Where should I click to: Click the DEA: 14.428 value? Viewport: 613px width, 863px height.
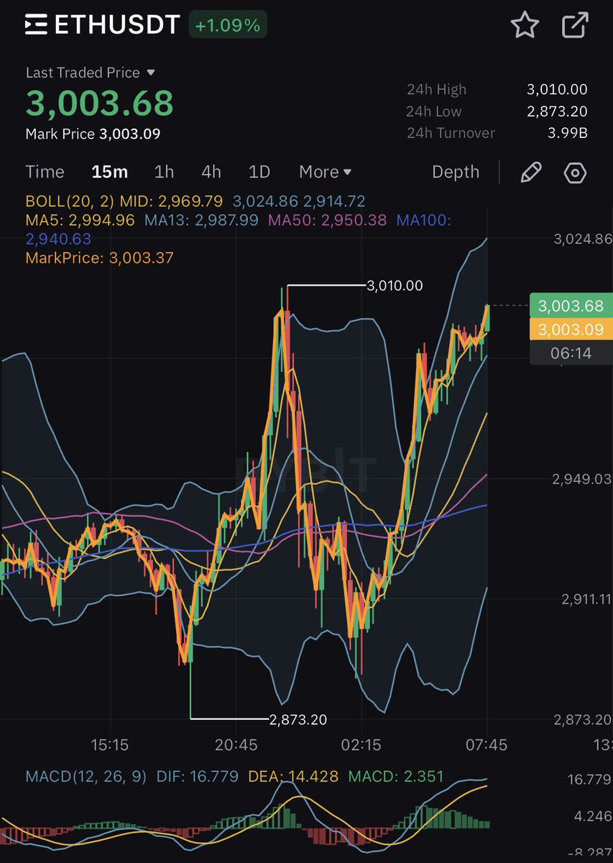point(293,777)
